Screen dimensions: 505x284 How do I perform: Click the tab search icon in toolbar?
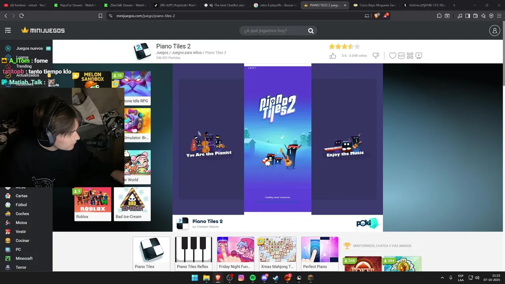pos(447,16)
